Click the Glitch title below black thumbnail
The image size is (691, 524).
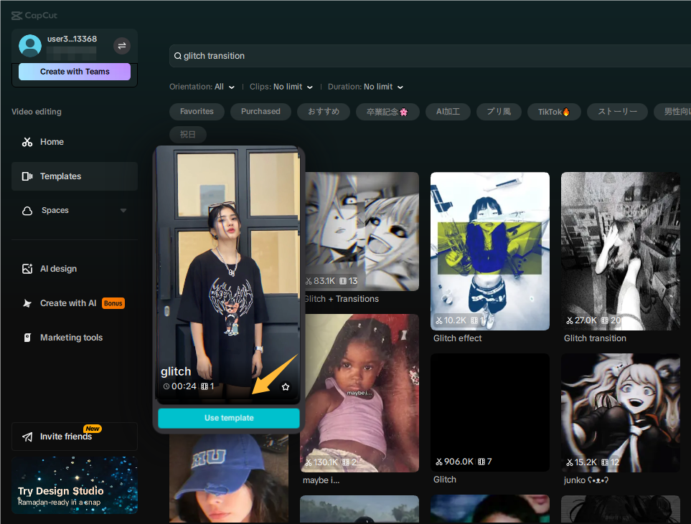tap(445, 480)
